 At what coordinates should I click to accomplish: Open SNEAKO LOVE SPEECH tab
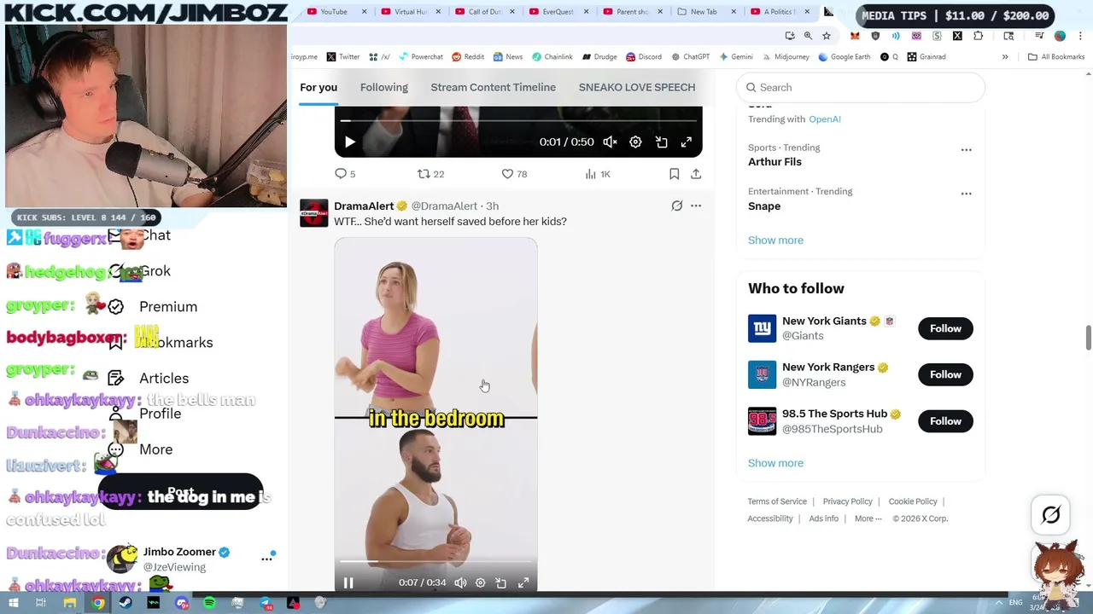tap(637, 87)
